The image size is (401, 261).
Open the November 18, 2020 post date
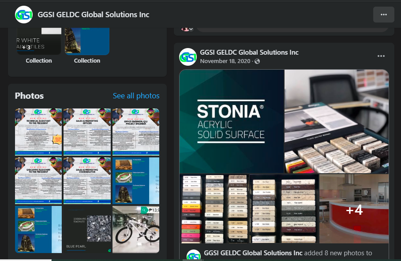point(225,61)
